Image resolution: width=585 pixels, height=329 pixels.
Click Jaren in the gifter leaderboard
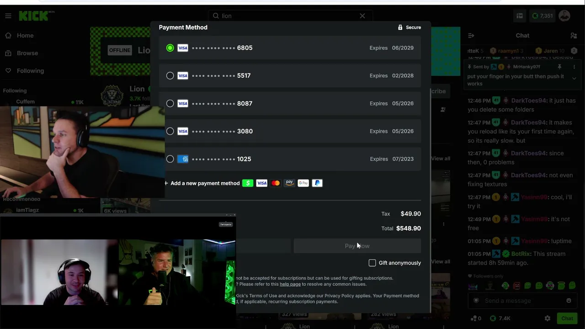pyautogui.click(x=551, y=51)
